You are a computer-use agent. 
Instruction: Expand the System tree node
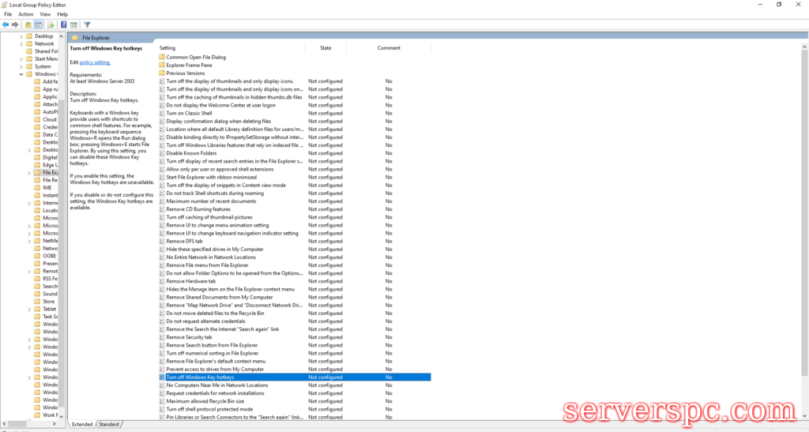(21, 66)
